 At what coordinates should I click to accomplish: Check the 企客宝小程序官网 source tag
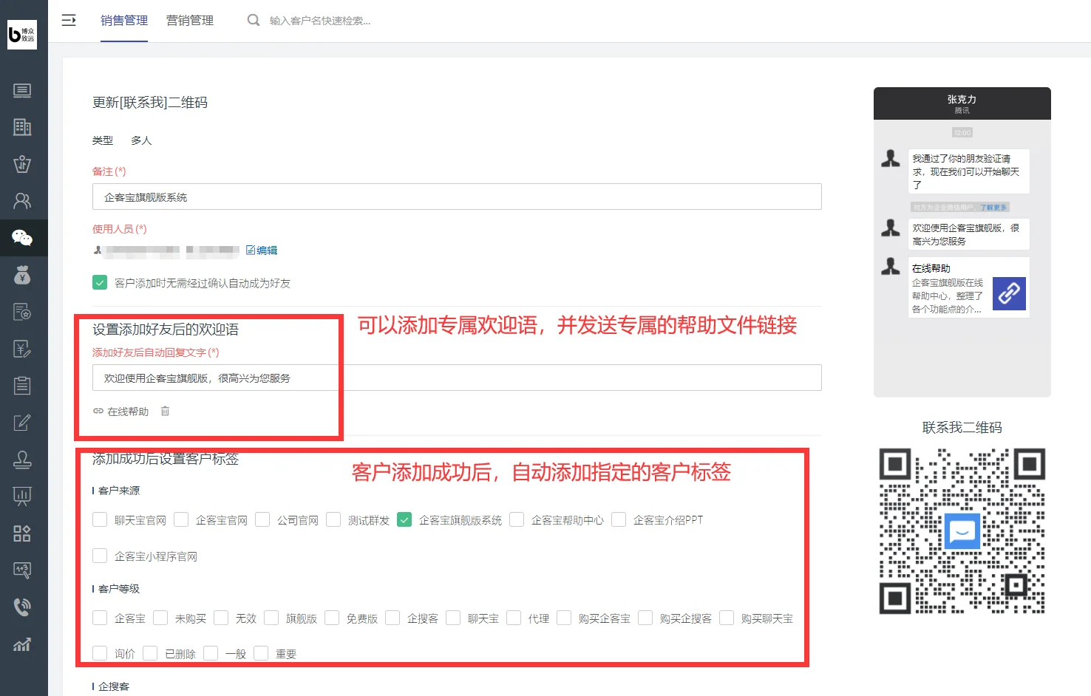pos(100,556)
